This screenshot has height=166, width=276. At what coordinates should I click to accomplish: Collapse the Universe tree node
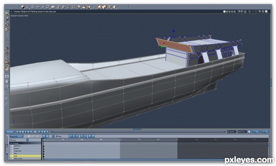coord(11,143)
